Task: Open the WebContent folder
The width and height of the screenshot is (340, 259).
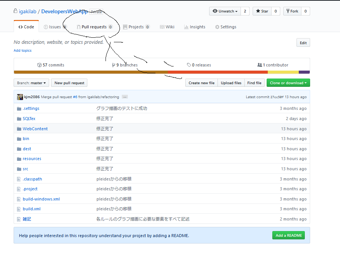Action: tap(35, 129)
